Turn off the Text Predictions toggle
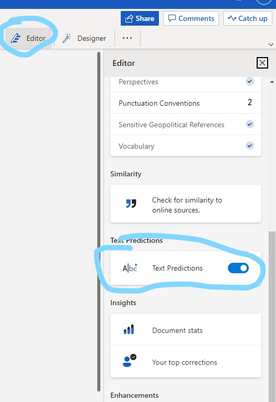The width and height of the screenshot is (276, 402). tap(238, 268)
